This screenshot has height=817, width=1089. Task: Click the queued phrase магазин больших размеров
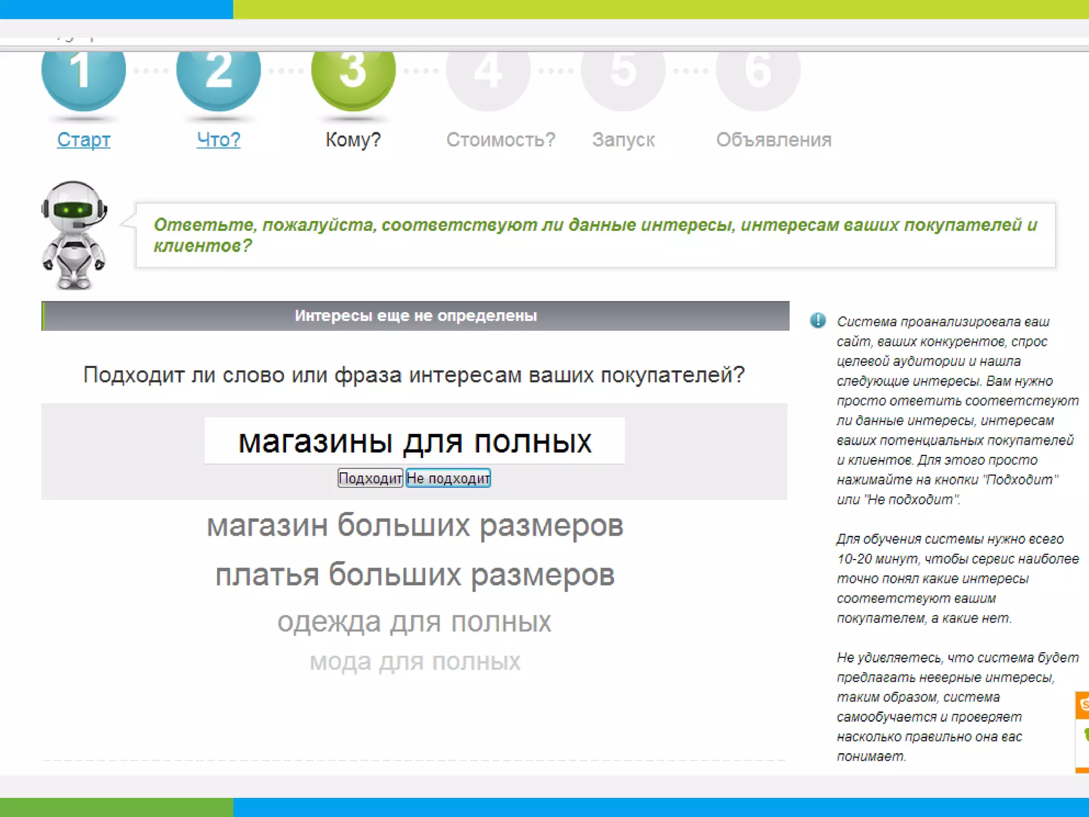coord(415,526)
